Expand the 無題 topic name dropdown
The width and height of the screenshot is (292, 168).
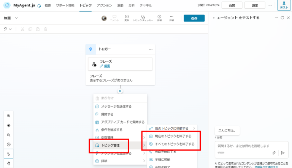click(x=16, y=18)
